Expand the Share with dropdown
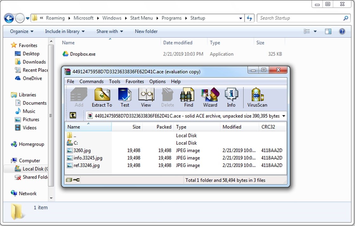355x226 pixels. (x=109, y=31)
